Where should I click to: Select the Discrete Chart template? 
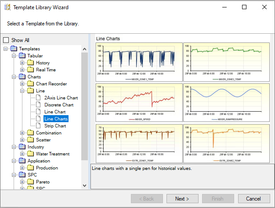(x=59, y=105)
